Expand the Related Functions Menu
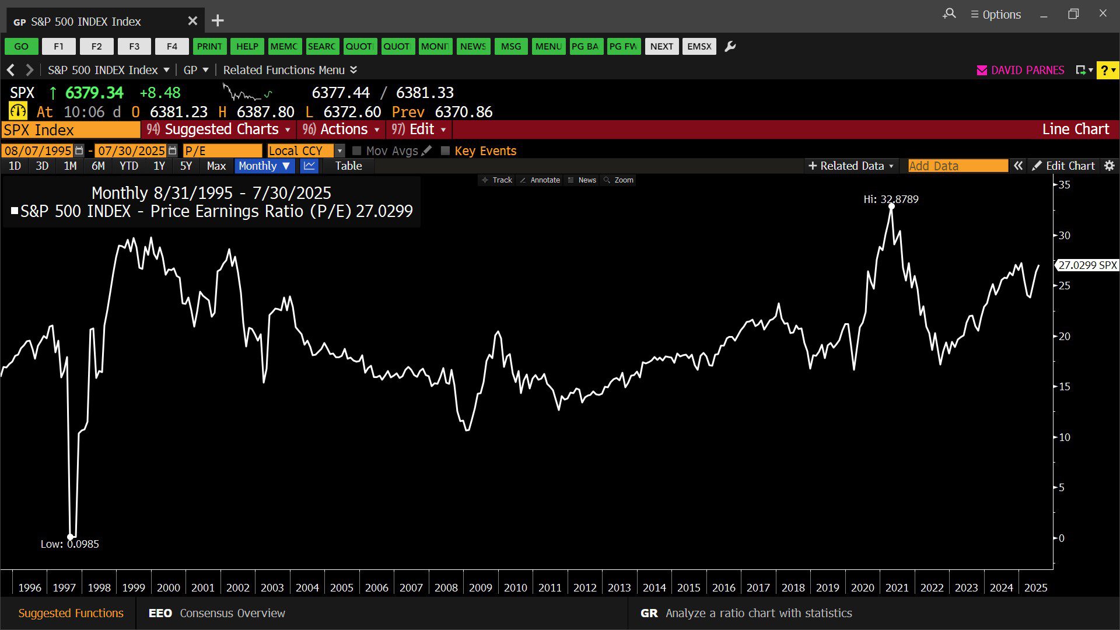Viewport: 1120px width, 630px height. 290,70
